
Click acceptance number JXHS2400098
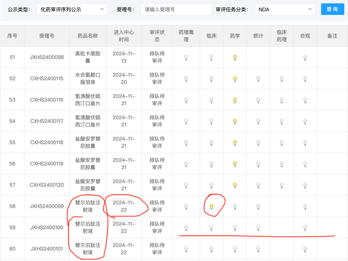point(47,57)
